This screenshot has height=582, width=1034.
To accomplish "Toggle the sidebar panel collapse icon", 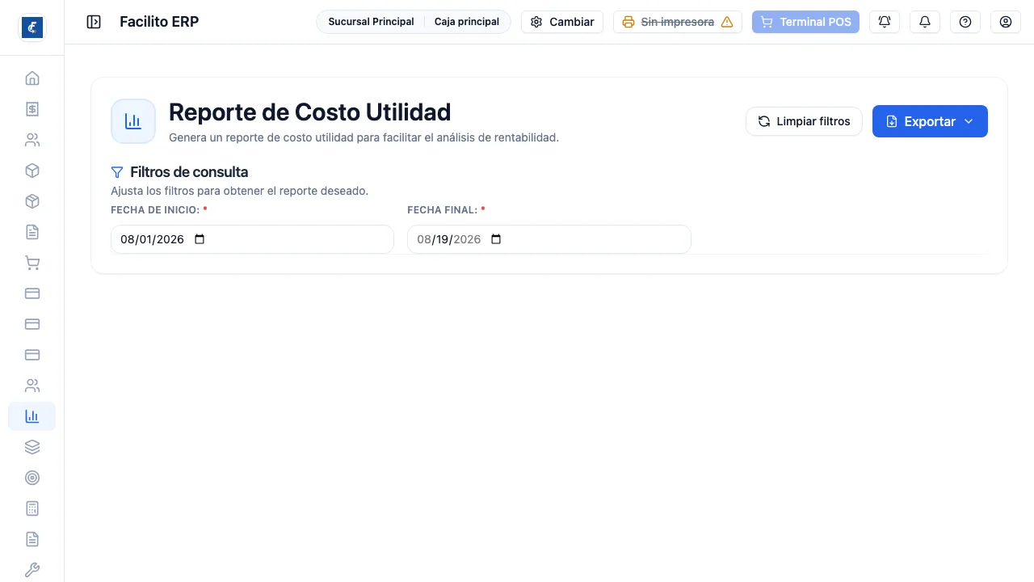I will [x=94, y=22].
